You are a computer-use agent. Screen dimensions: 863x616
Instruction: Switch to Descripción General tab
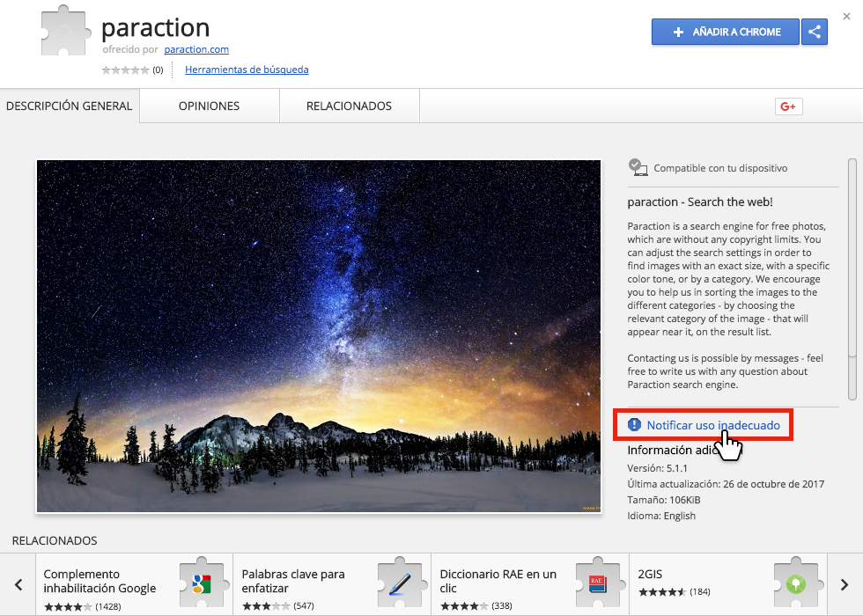pos(70,106)
